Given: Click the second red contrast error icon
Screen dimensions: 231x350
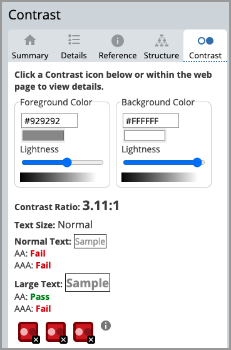Looking at the screenshot, I should coord(56,332).
